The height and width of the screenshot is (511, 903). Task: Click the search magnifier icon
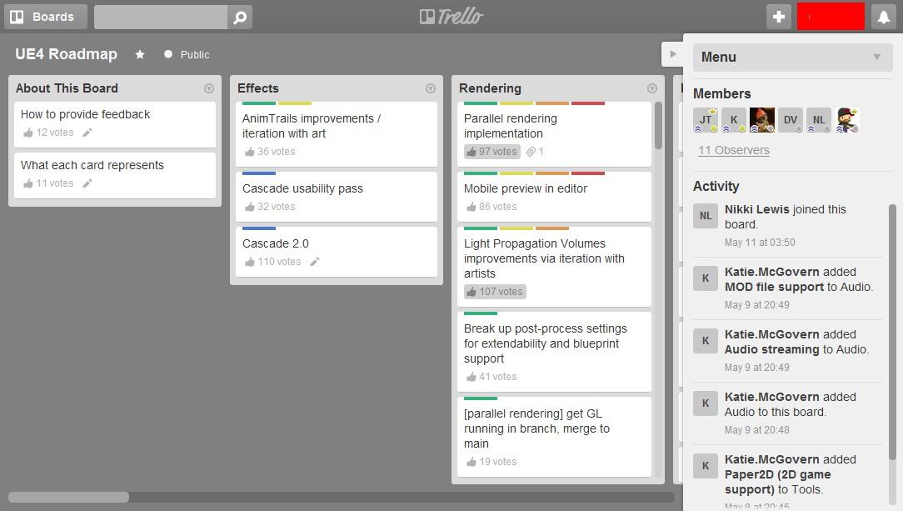point(240,18)
